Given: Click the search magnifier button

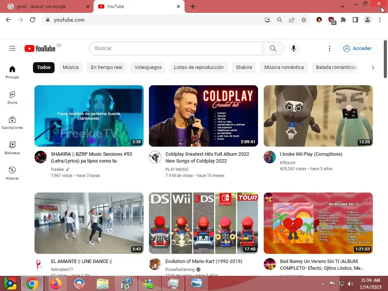Looking at the screenshot, I should (x=273, y=48).
